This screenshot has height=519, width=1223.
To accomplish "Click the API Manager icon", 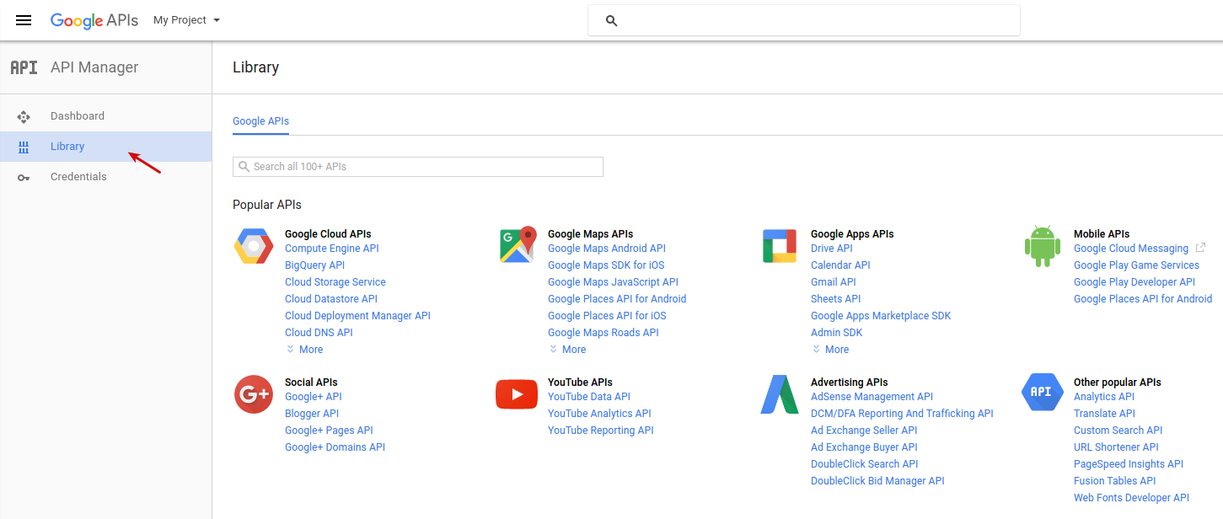I will 24,67.
